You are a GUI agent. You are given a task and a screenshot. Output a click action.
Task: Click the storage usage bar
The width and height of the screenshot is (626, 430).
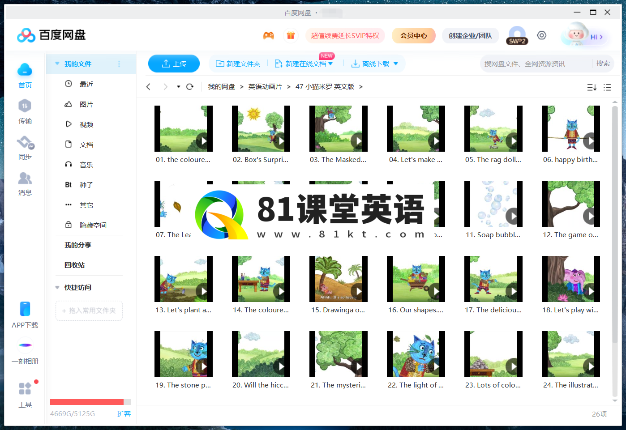[x=90, y=402]
